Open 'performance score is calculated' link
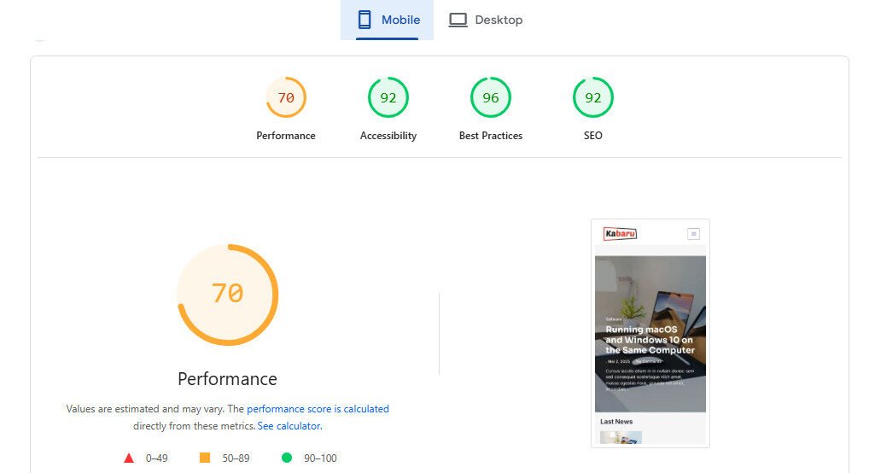The image size is (875, 473). (x=318, y=409)
